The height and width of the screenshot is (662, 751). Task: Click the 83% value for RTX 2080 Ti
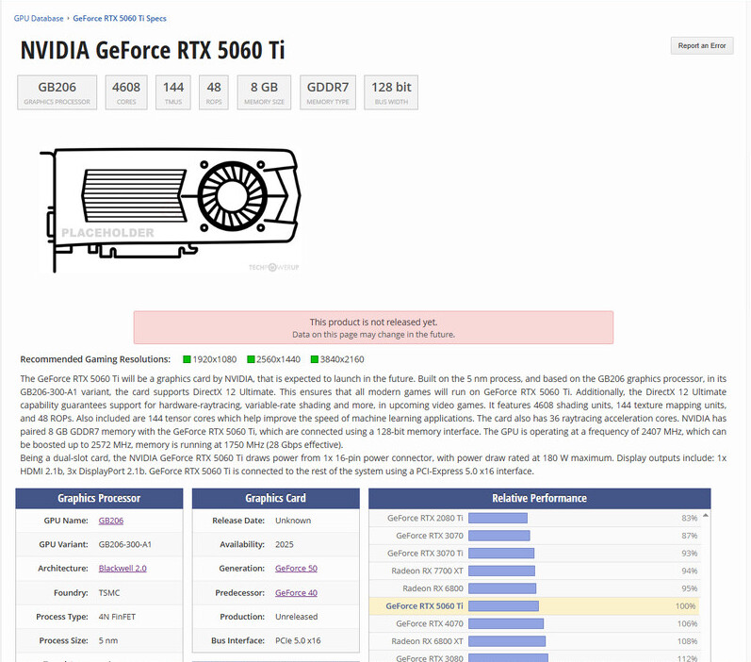click(689, 519)
